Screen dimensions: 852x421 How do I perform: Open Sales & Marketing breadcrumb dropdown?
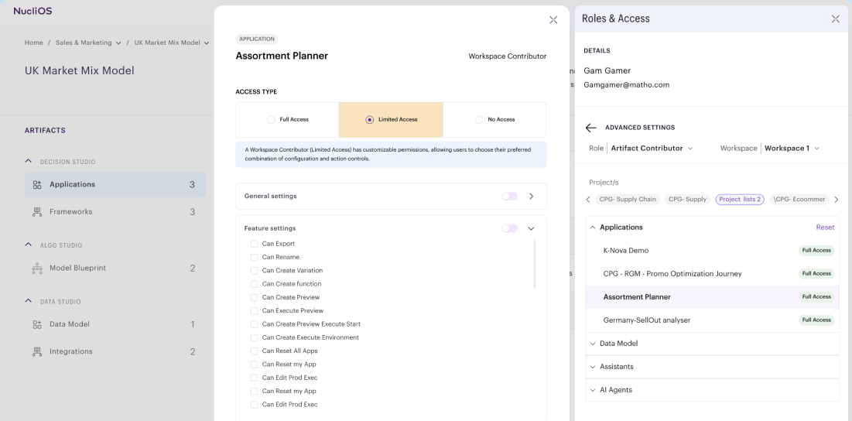118,43
